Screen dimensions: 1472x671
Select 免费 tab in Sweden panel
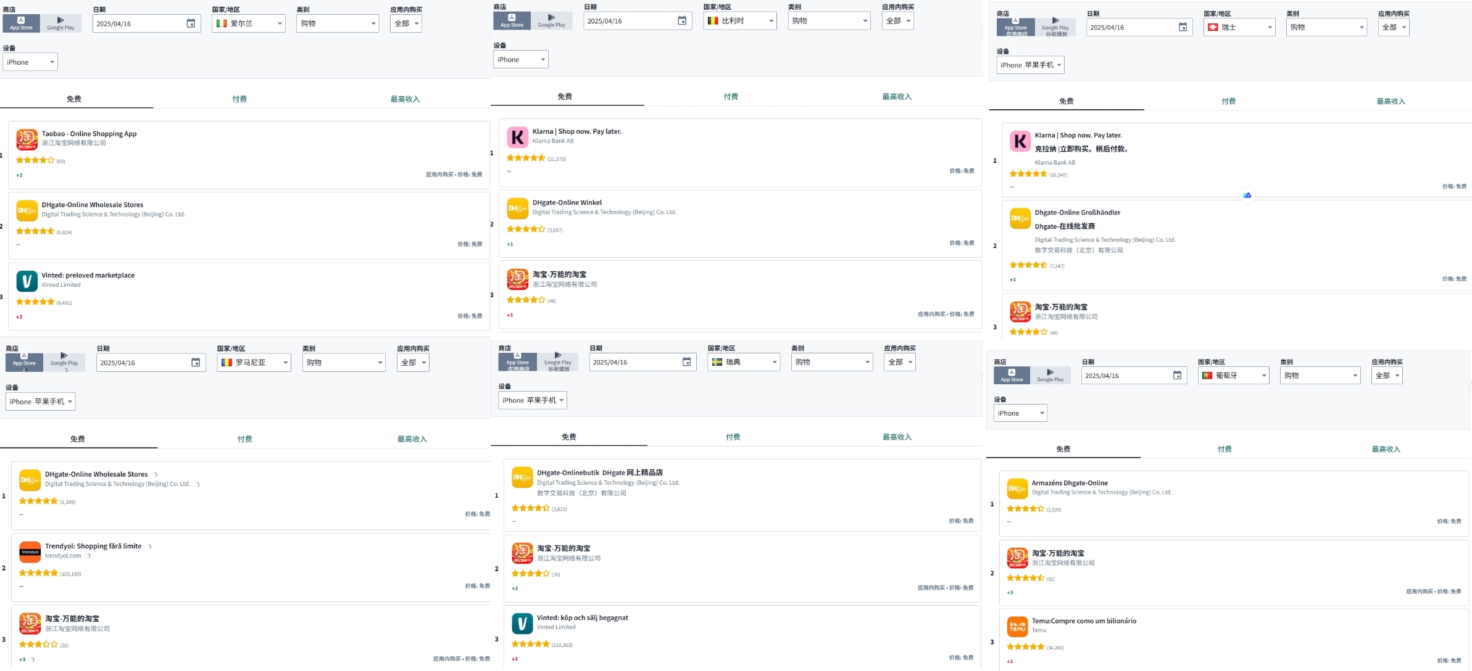569,437
